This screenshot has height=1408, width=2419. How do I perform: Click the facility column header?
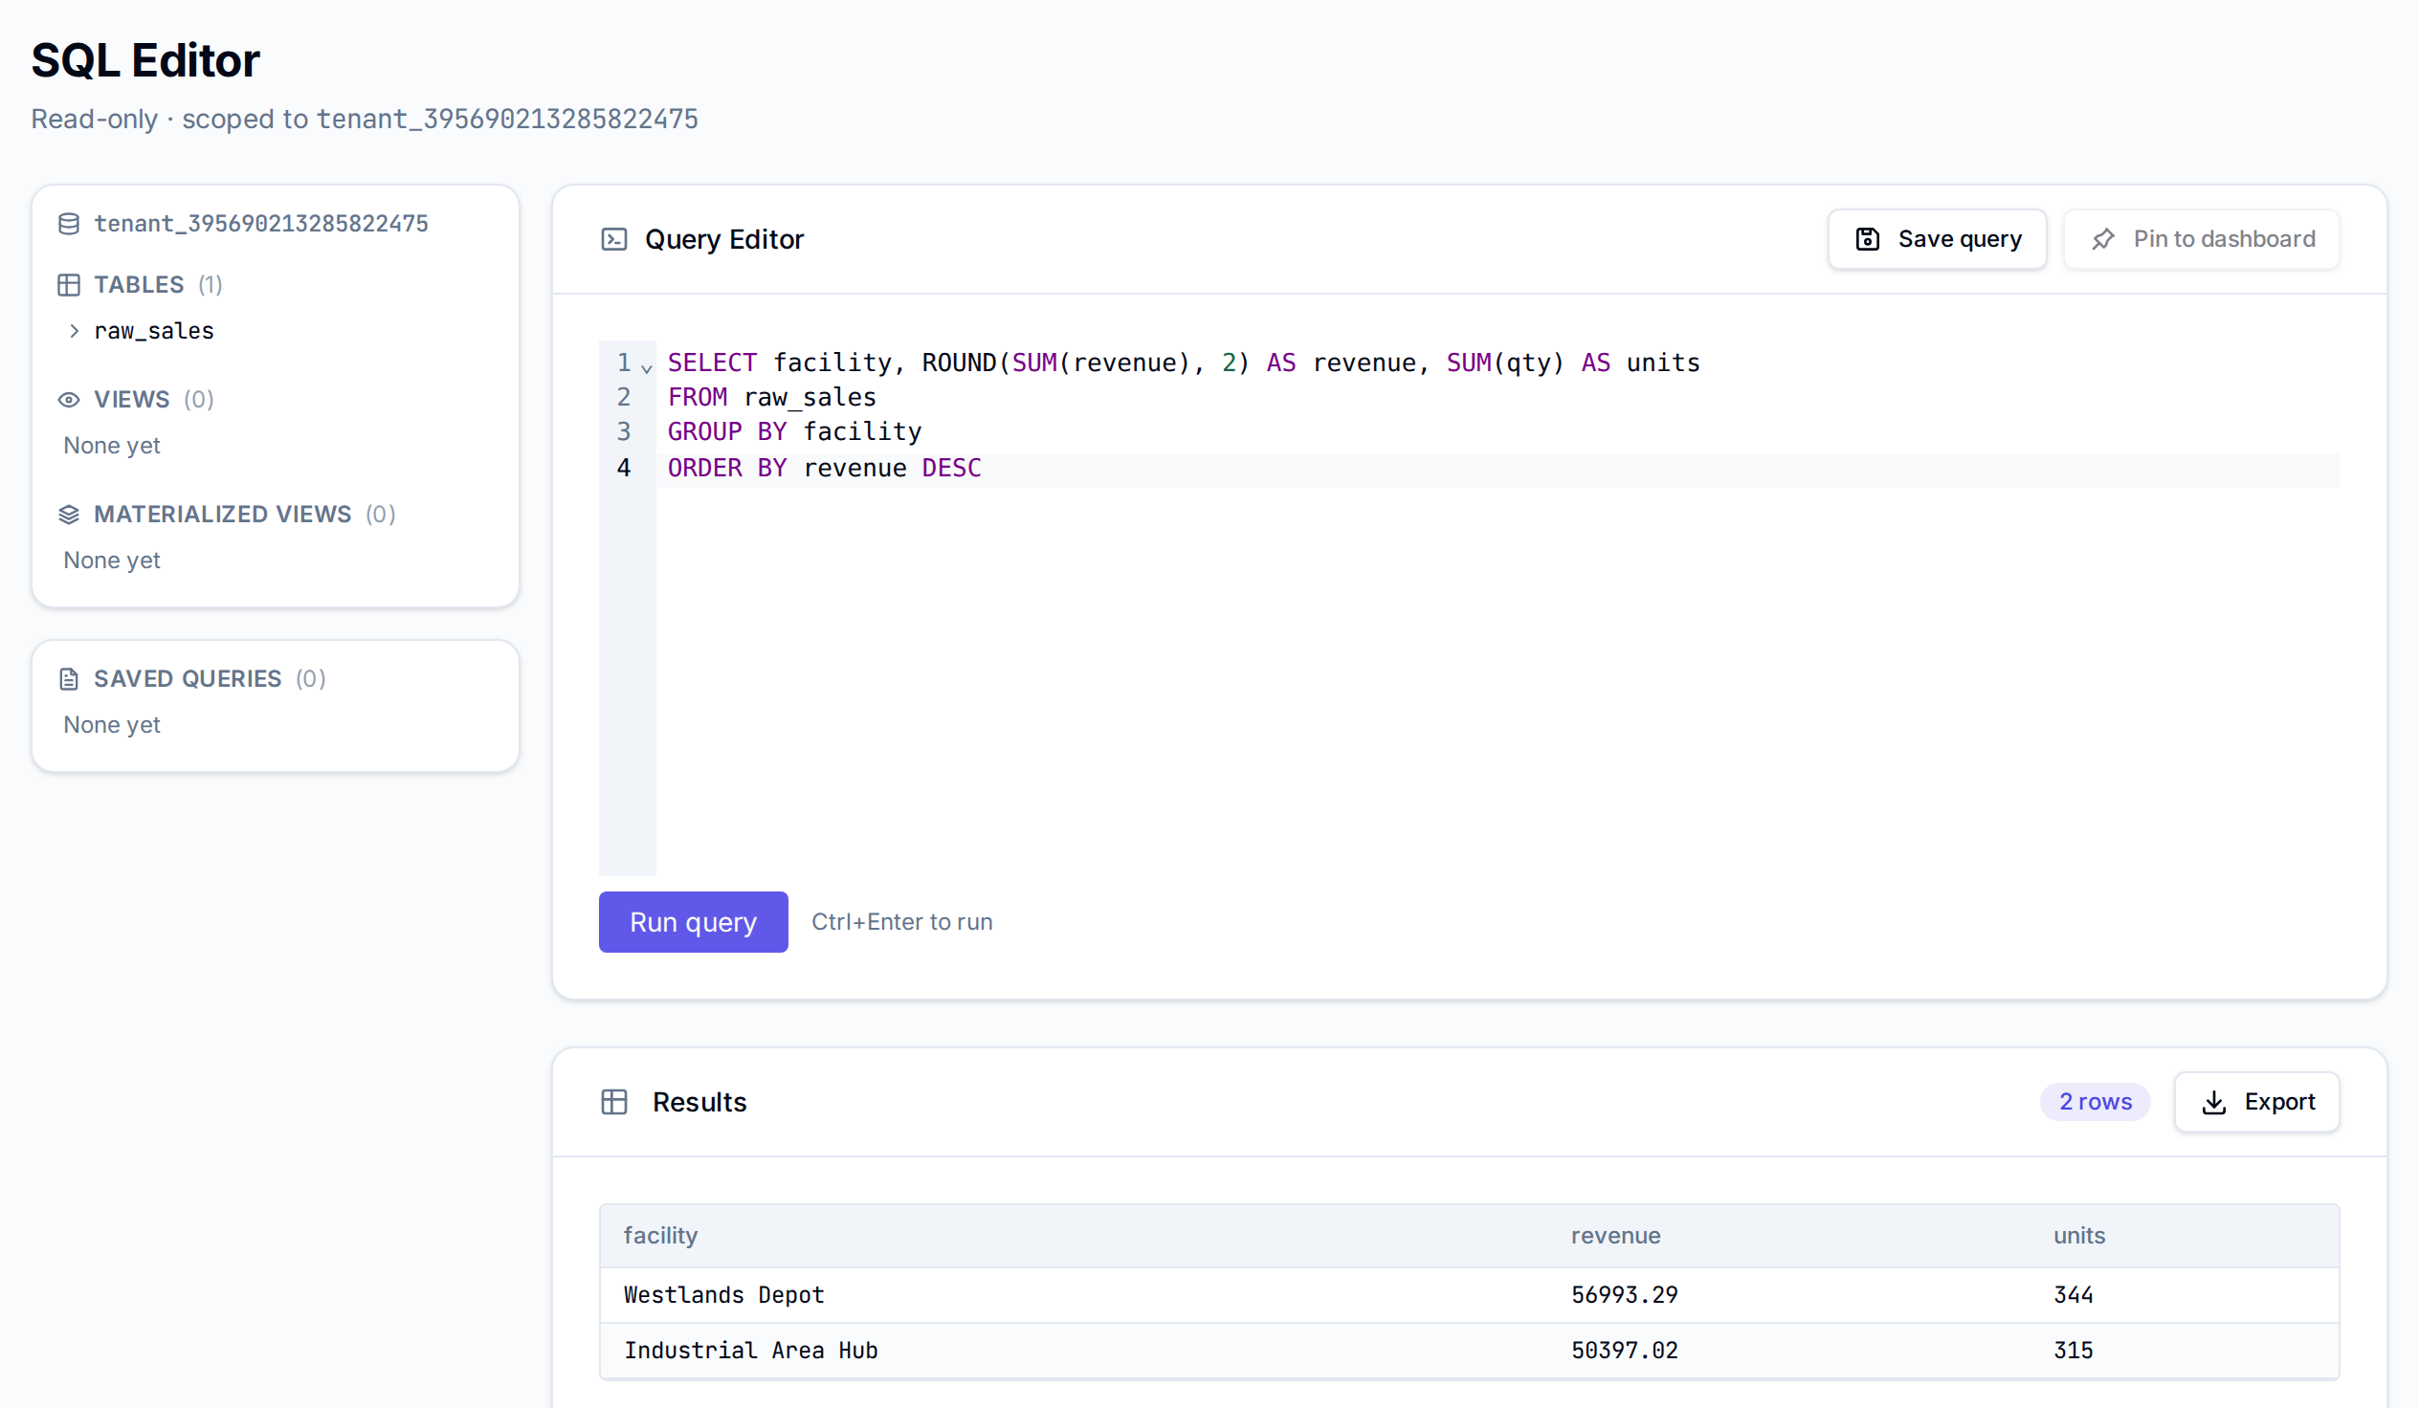tap(660, 1235)
